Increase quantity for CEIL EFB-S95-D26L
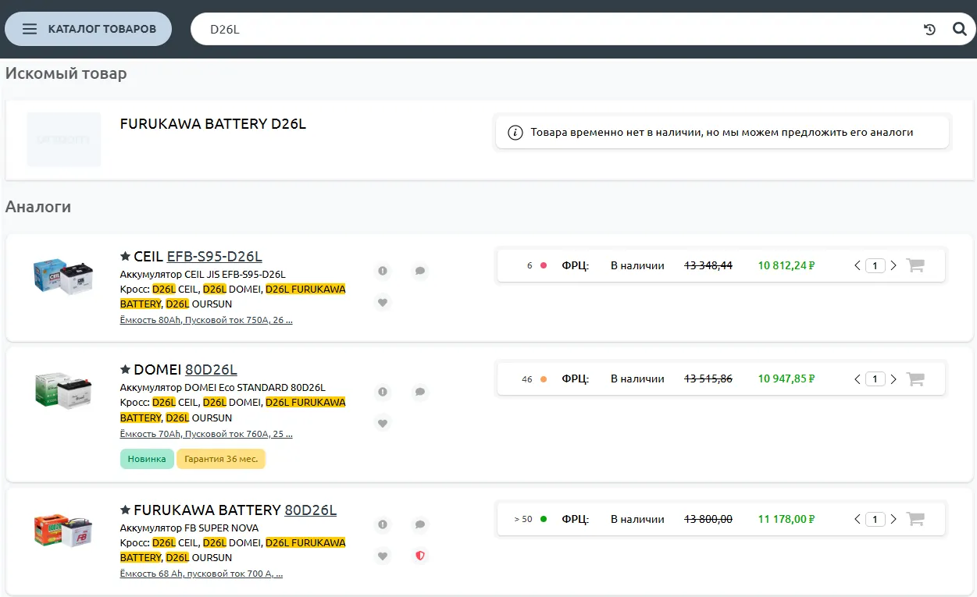The width and height of the screenshot is (977, 597). (x=893, y=265)
